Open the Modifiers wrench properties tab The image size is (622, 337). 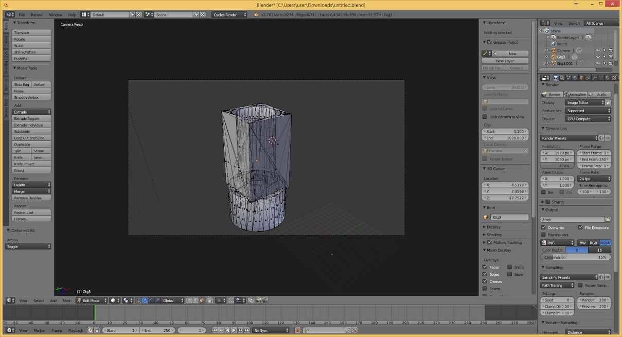(595, 78)
